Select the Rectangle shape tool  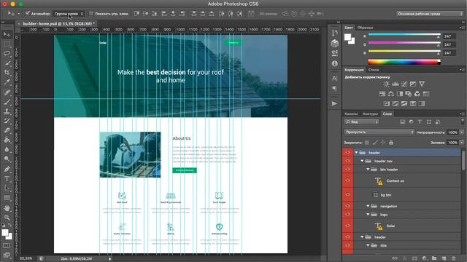[7, 198]
